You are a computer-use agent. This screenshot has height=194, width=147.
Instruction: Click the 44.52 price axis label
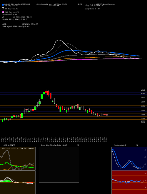pos(143,98)
